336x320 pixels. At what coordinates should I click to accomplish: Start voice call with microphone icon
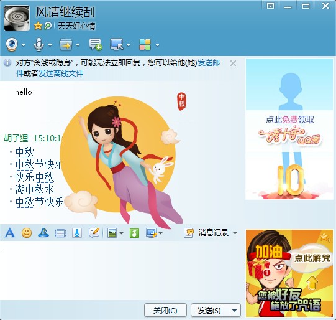pos(39,45)
